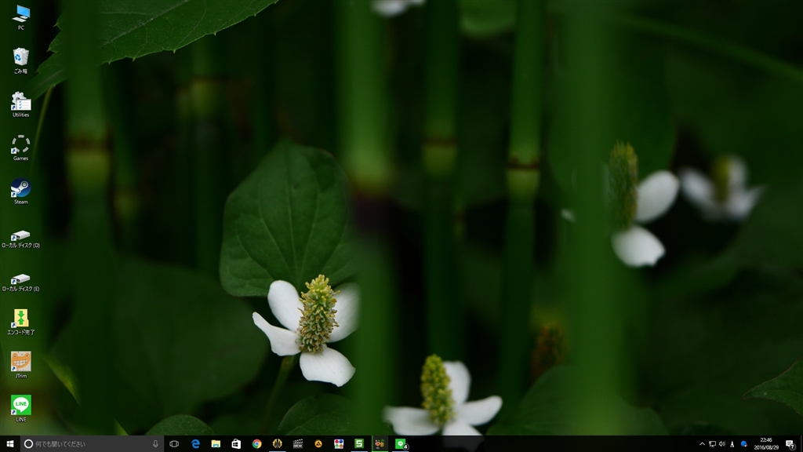Launch Google Chrome from the taskbar

tap(256, 444)
